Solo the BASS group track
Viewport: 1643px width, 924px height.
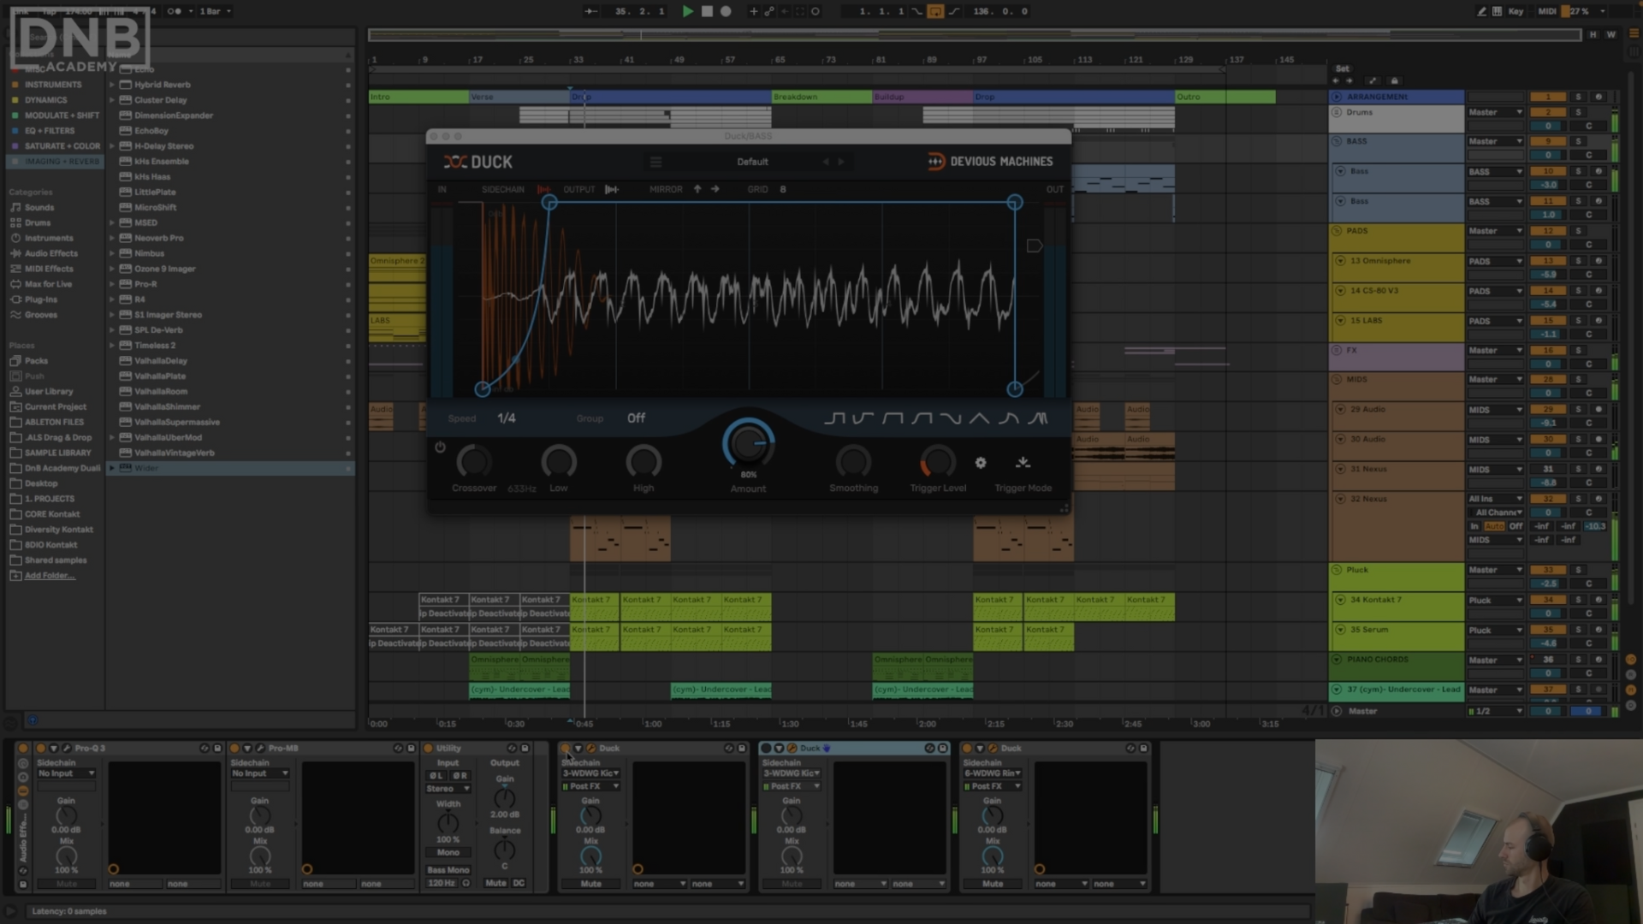[1578, 142]
